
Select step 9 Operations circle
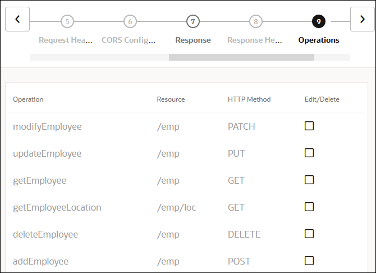tap(319, 22)
